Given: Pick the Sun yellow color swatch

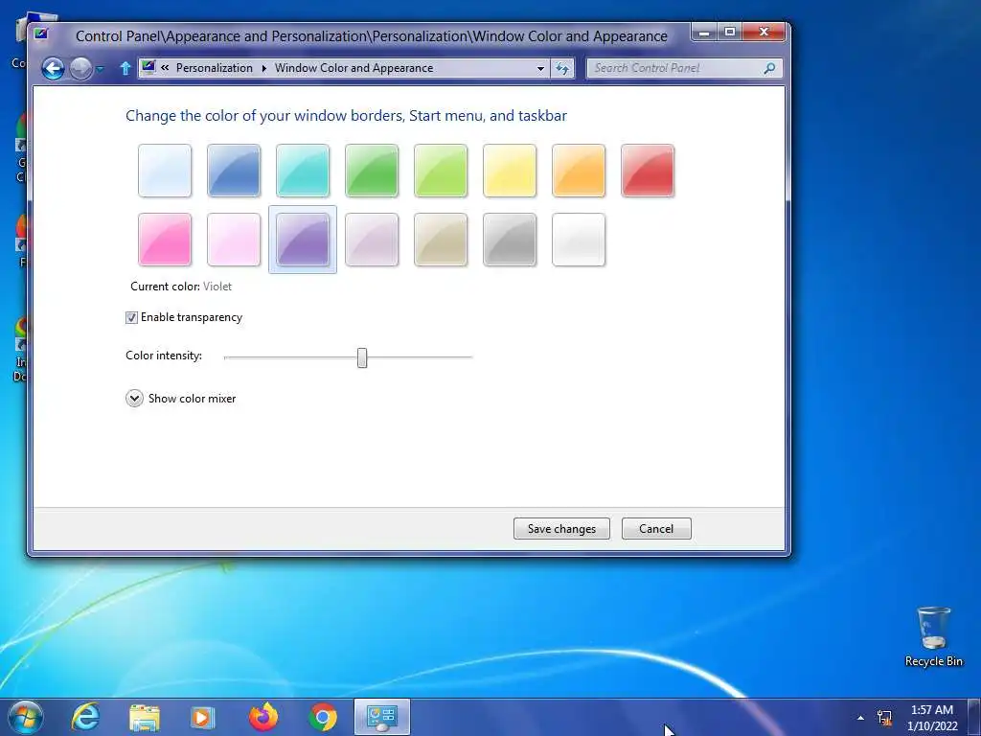Looking at the screenshot, I should tap(510, 171).
